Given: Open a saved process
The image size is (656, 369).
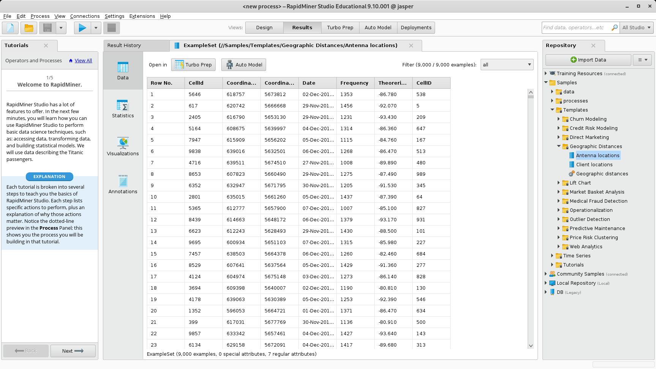Looking at the screenshot, I should pos(28,28).
